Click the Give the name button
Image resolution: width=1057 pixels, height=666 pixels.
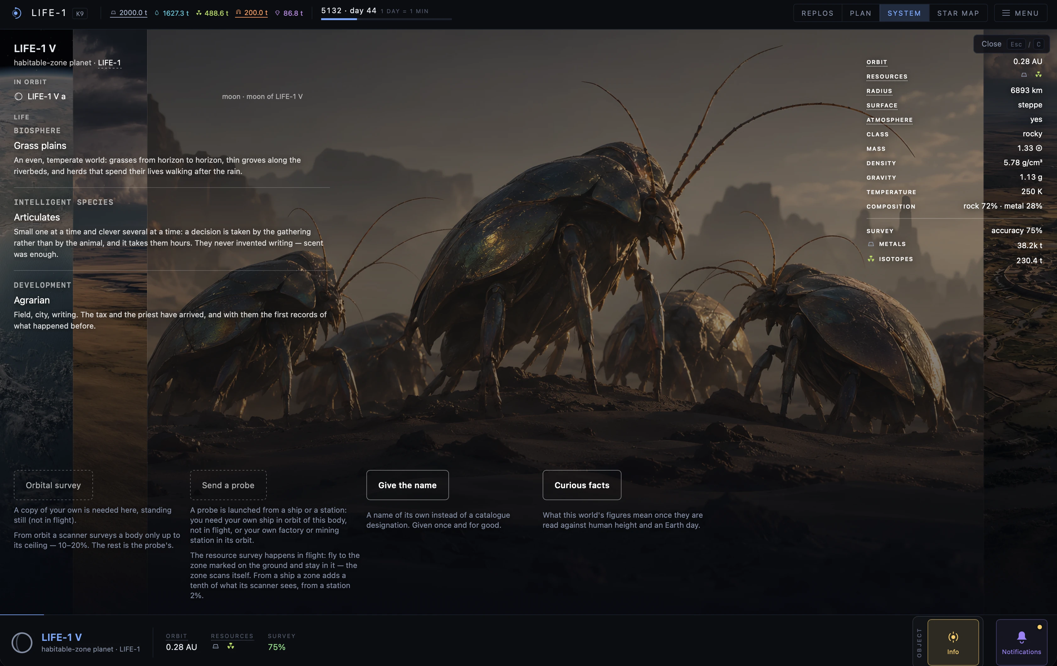(x=407, y=485)
